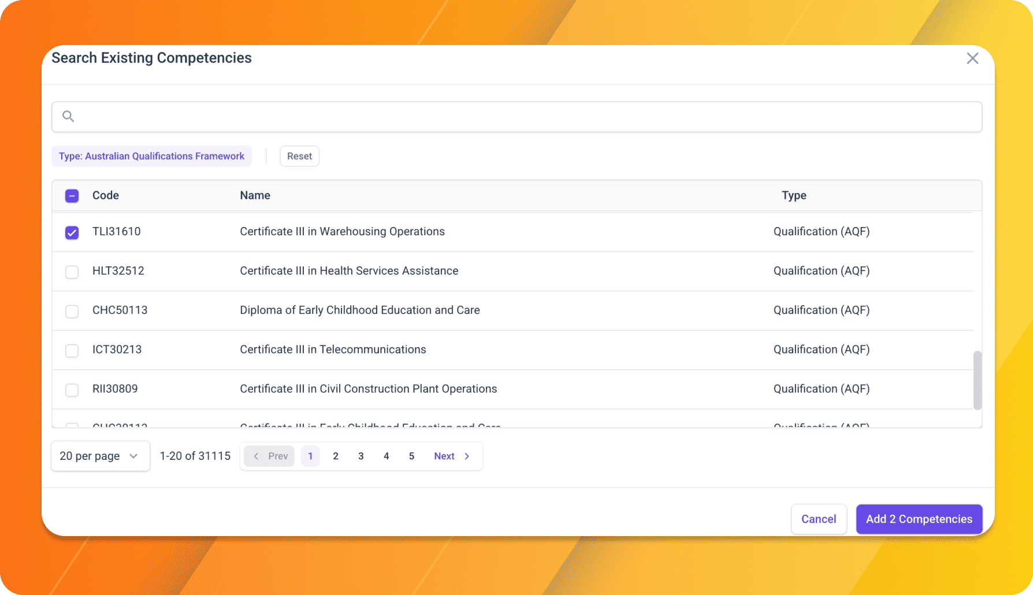Go to the Next page
Image resolution: width=1033 pixels, height=595 pixels.
pyautogui.click(x=452, y=456)
